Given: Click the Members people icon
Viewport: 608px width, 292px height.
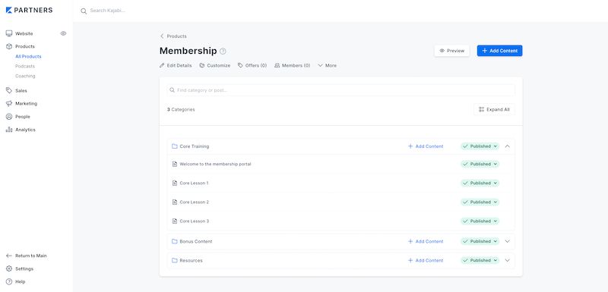Looking at the screenshot, I should (277, 65).
